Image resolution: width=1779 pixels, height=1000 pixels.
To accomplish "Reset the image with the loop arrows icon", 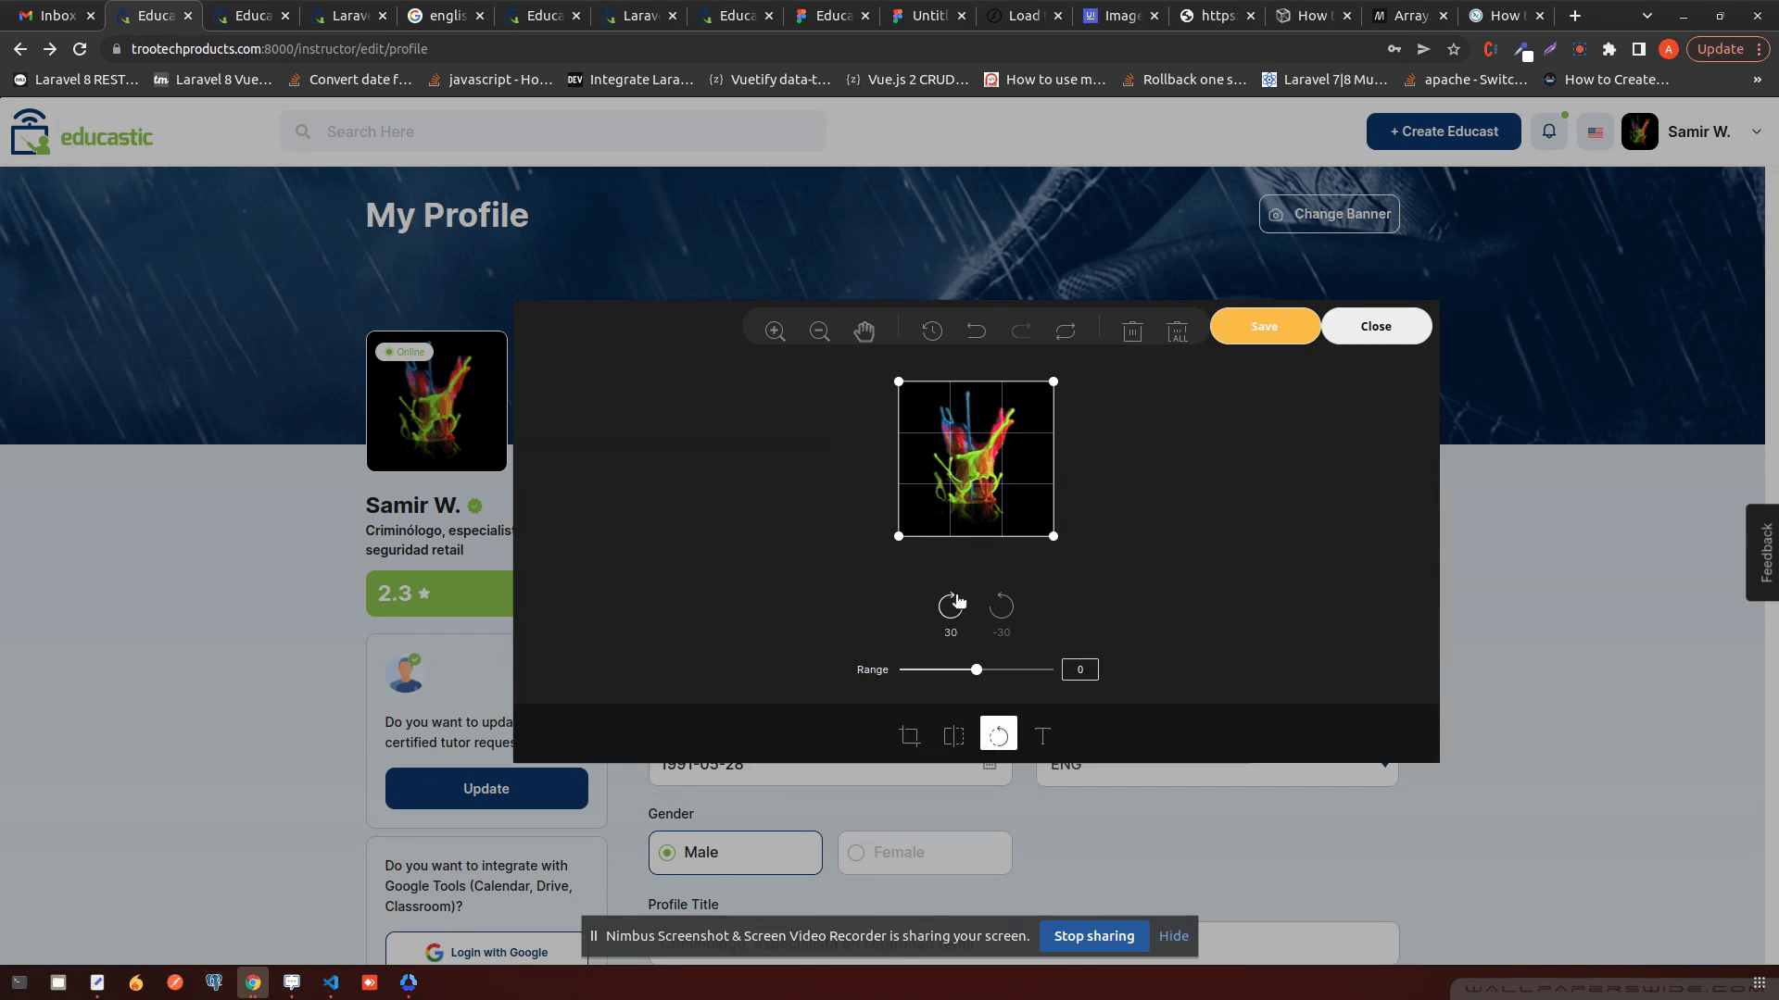I will (x=1066, y=331).
